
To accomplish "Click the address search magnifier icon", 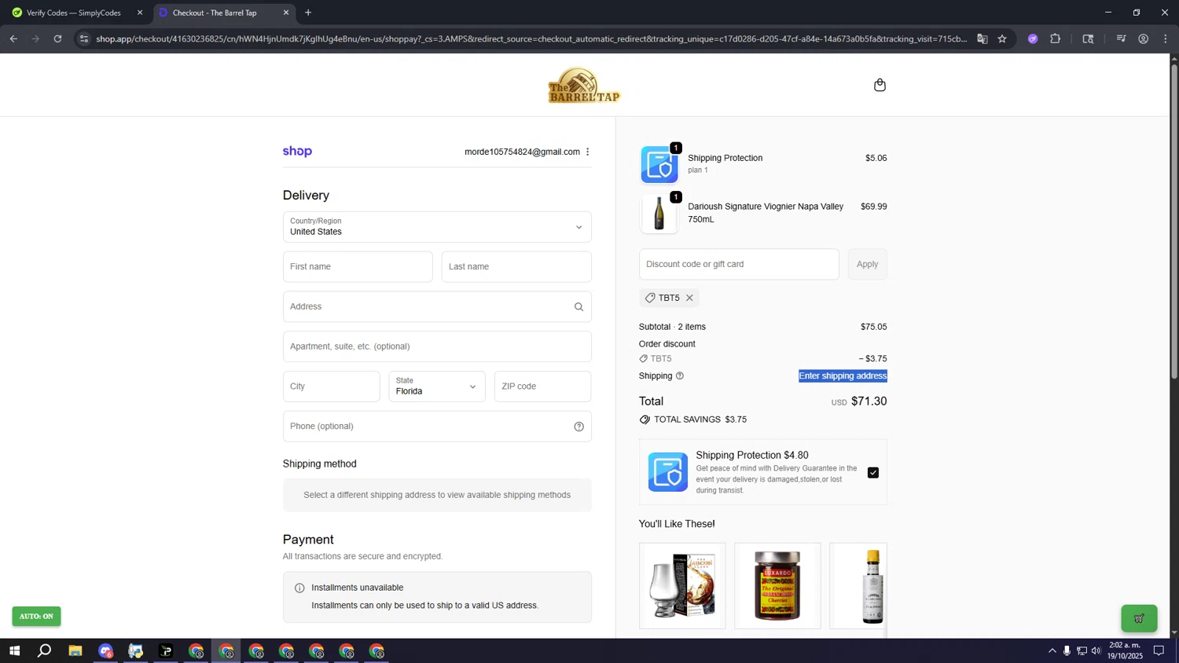I will (x=578, y=307).
